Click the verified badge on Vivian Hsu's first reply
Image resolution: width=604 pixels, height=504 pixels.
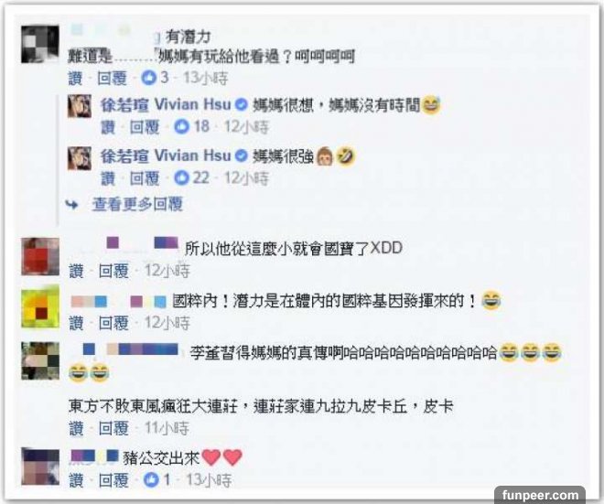coord(241,104)
